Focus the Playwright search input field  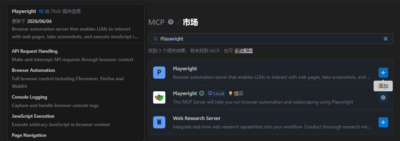[x=270, y=39]
